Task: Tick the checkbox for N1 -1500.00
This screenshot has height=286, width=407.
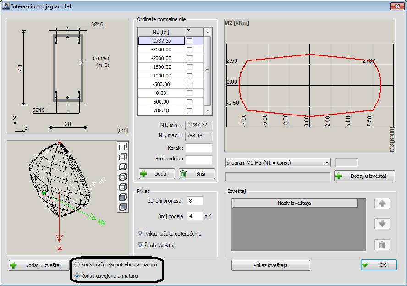Action: (x=189, y=67)
